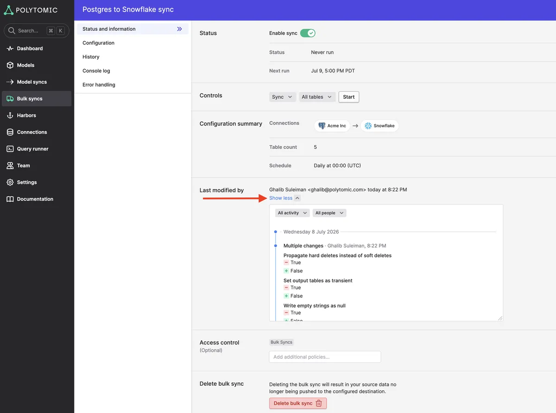Click the resize handle of the activity box

click(x=500, y=318)
